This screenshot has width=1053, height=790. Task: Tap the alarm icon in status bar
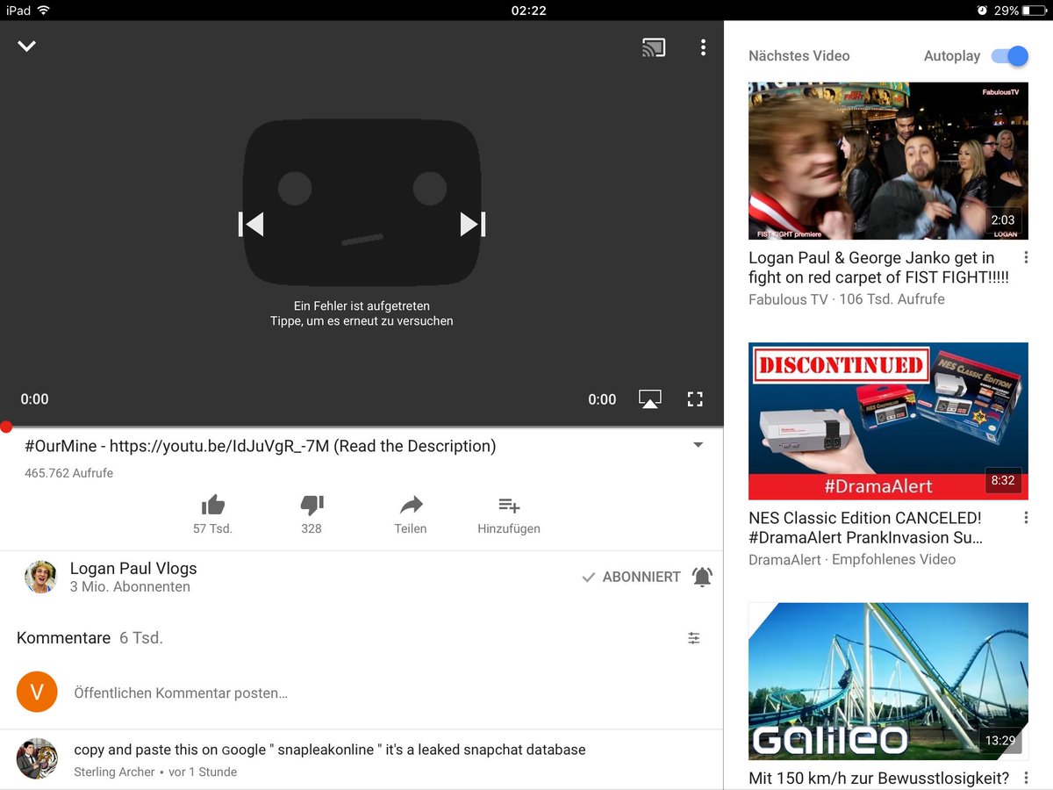[982, 11]
